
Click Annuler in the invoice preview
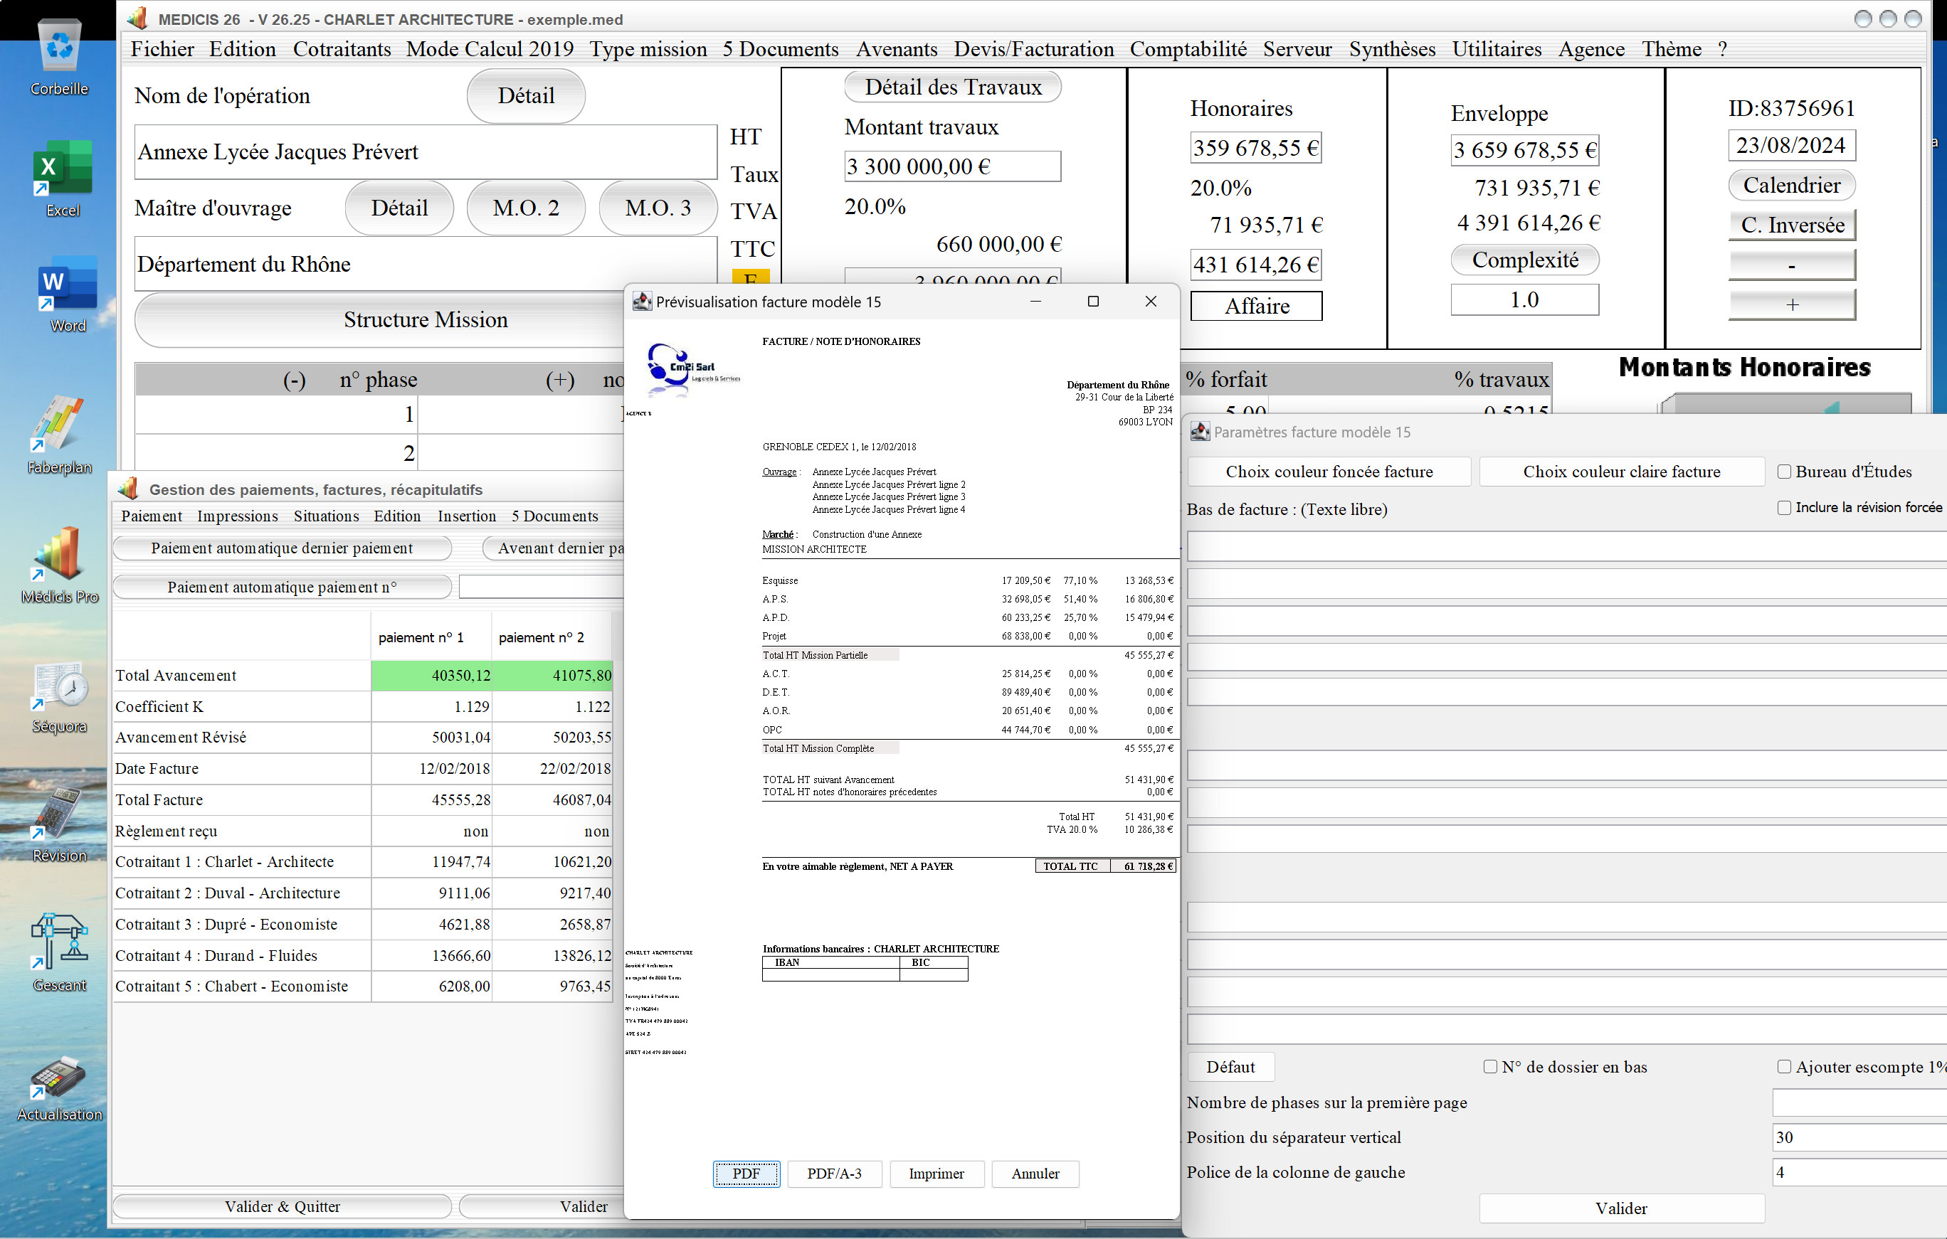coord(1035,1174)
